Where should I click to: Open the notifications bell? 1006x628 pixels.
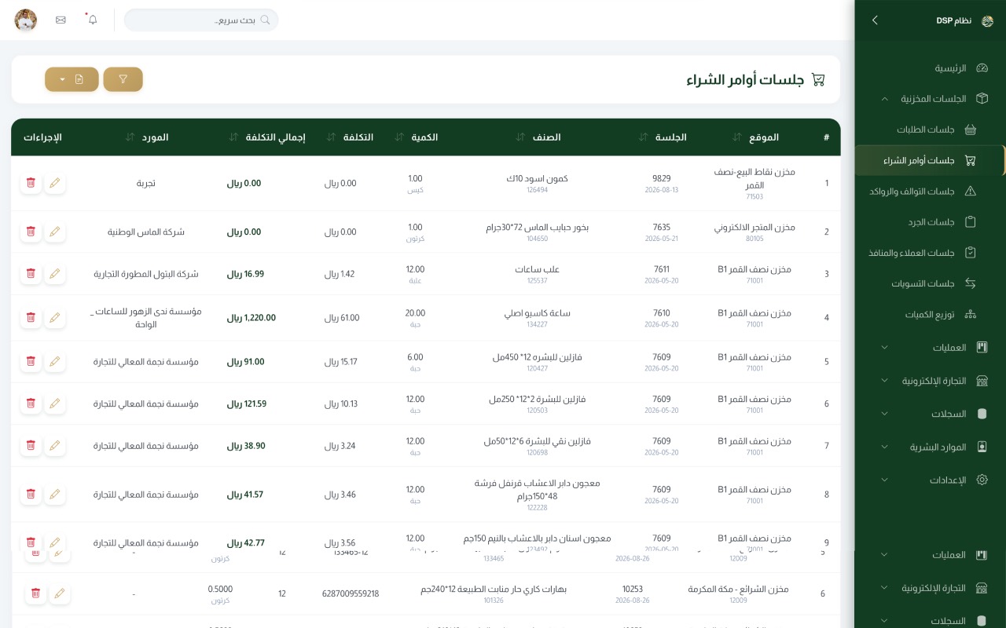pos(93,20)
